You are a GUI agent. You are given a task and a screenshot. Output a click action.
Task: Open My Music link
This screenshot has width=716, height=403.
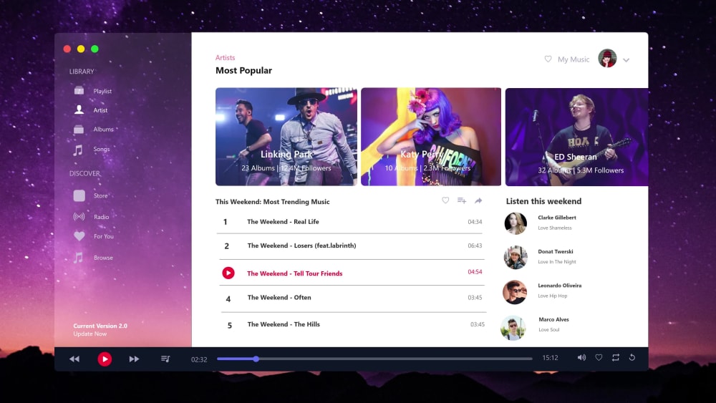click(574, 59)
